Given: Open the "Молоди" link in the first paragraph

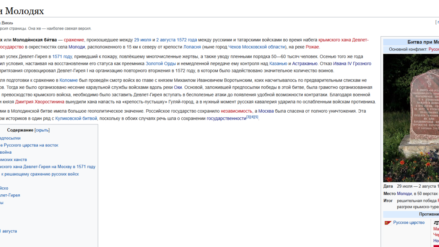Looking at the screenshot, I should pos(77,47).
